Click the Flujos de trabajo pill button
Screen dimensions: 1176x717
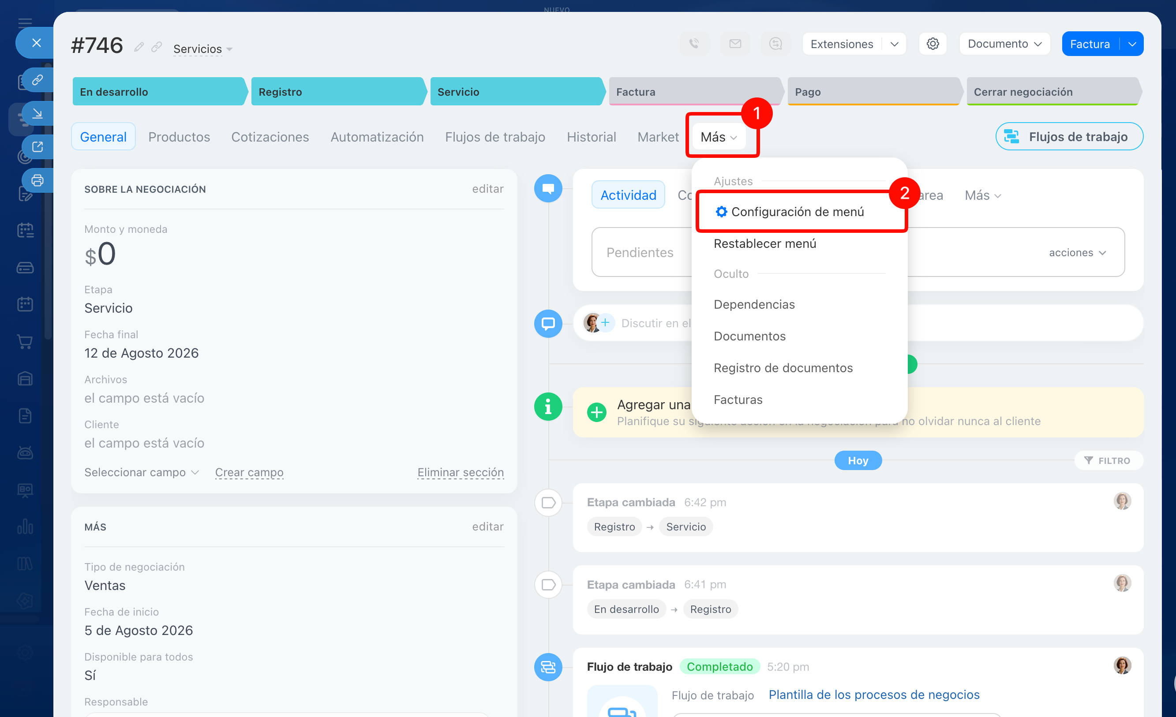click(x=1069, y=136)
